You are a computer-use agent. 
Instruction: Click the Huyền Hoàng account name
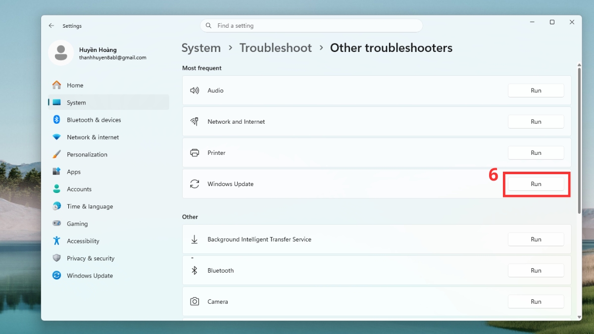coord(98,50)
